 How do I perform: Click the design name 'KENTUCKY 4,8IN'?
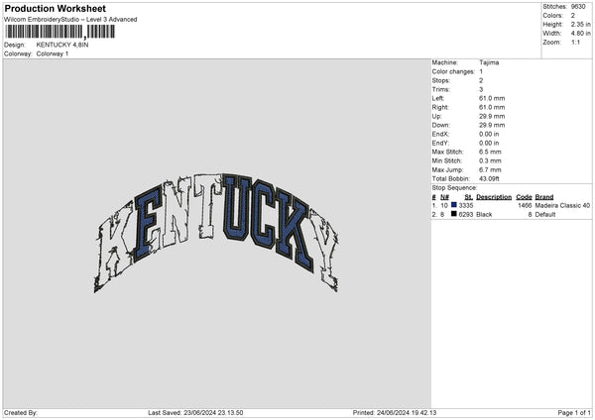click(x=62, y=45)
